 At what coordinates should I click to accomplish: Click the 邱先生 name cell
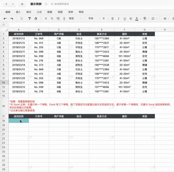tap(79, 65)
